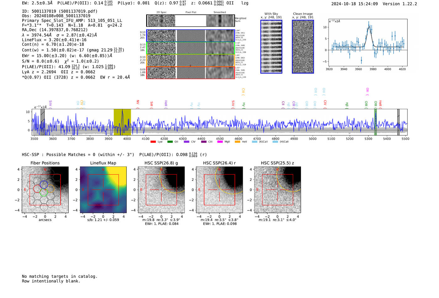Screen dimensions: 439x298
Task: Click the red SiII line marker
Action: pos(151,105)
